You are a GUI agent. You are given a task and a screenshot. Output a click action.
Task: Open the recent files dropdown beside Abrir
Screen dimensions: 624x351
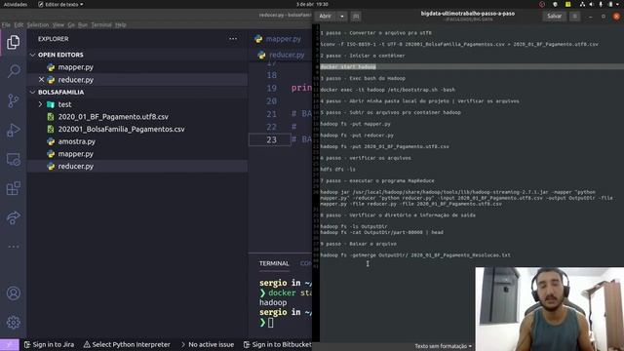342,17
